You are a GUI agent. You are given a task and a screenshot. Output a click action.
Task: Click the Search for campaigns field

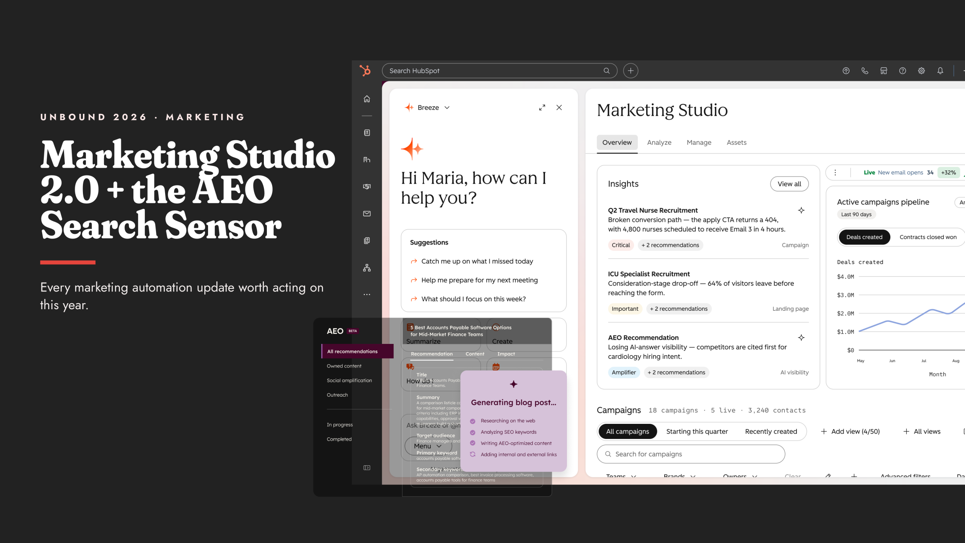pos(691,454)
